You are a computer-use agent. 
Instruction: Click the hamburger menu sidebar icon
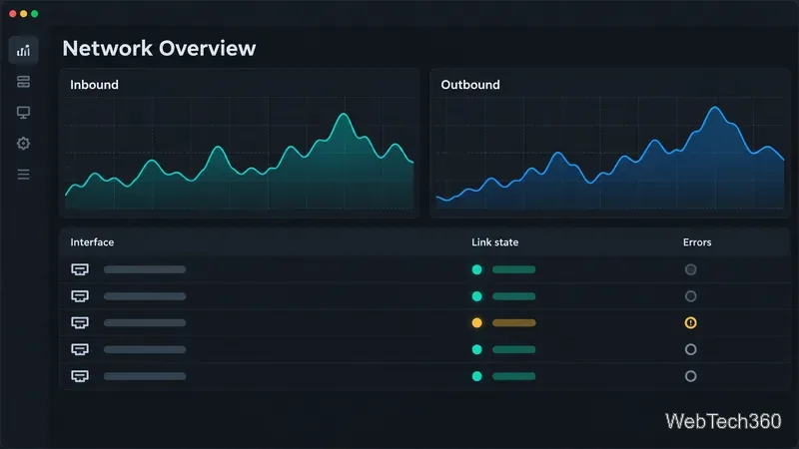[x=23, y=174]
